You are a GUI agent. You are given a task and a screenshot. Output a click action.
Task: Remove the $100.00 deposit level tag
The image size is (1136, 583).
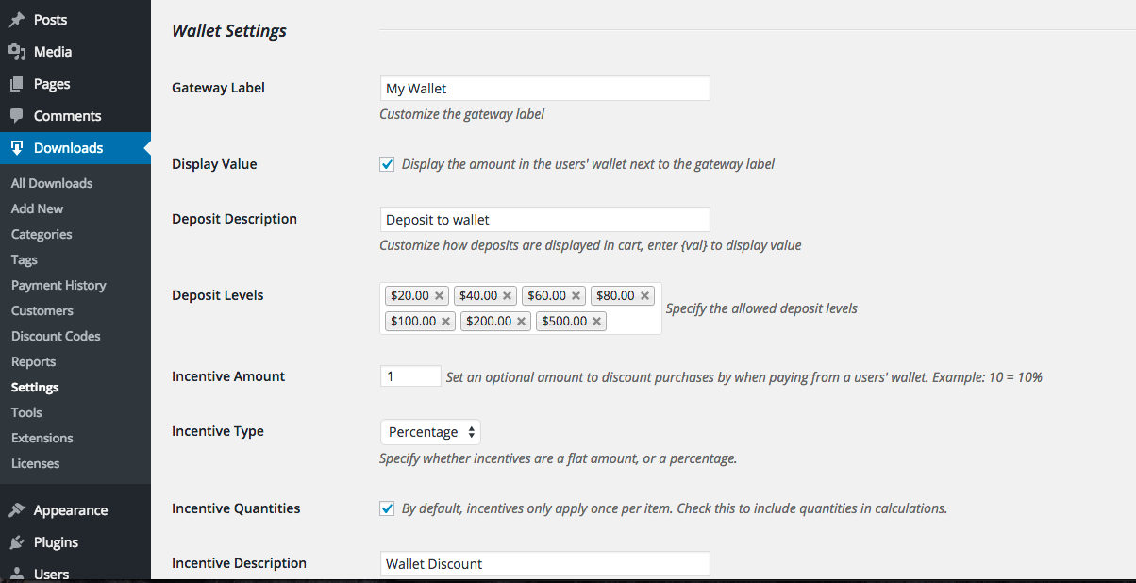click(445, 322)
